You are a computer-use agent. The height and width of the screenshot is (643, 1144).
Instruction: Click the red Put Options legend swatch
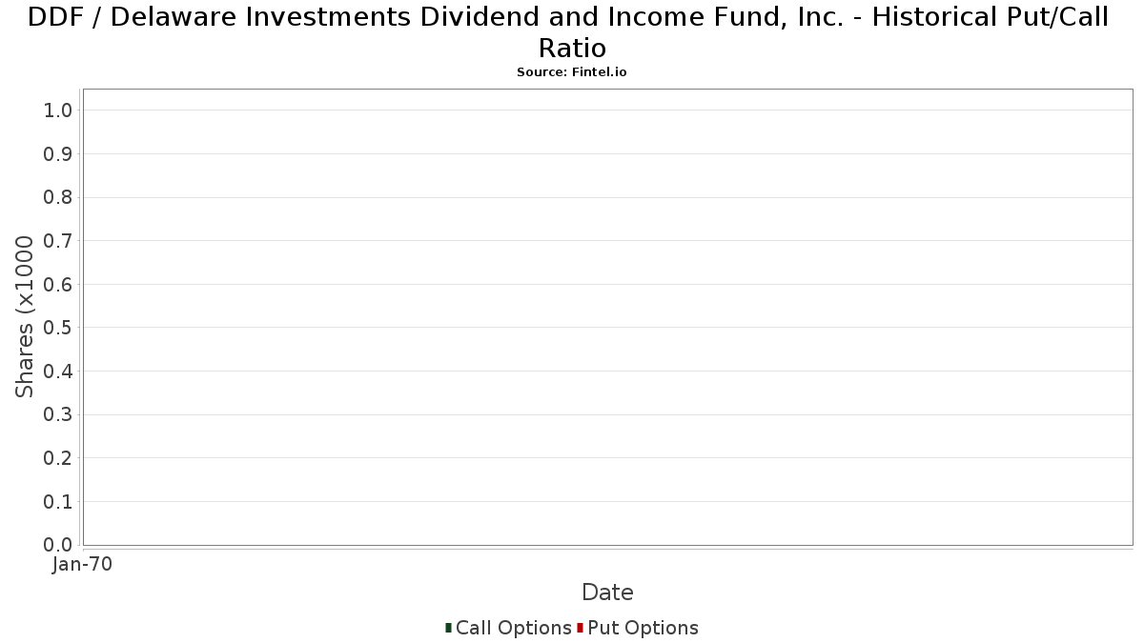(x=580, y=628)
